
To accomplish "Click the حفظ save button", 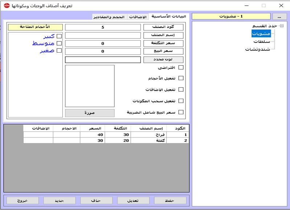I will coord(170,201).
